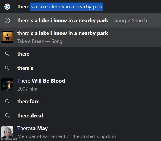
Task: Click the "2007 film" subtitle text
Action: [x=27, y=89]
